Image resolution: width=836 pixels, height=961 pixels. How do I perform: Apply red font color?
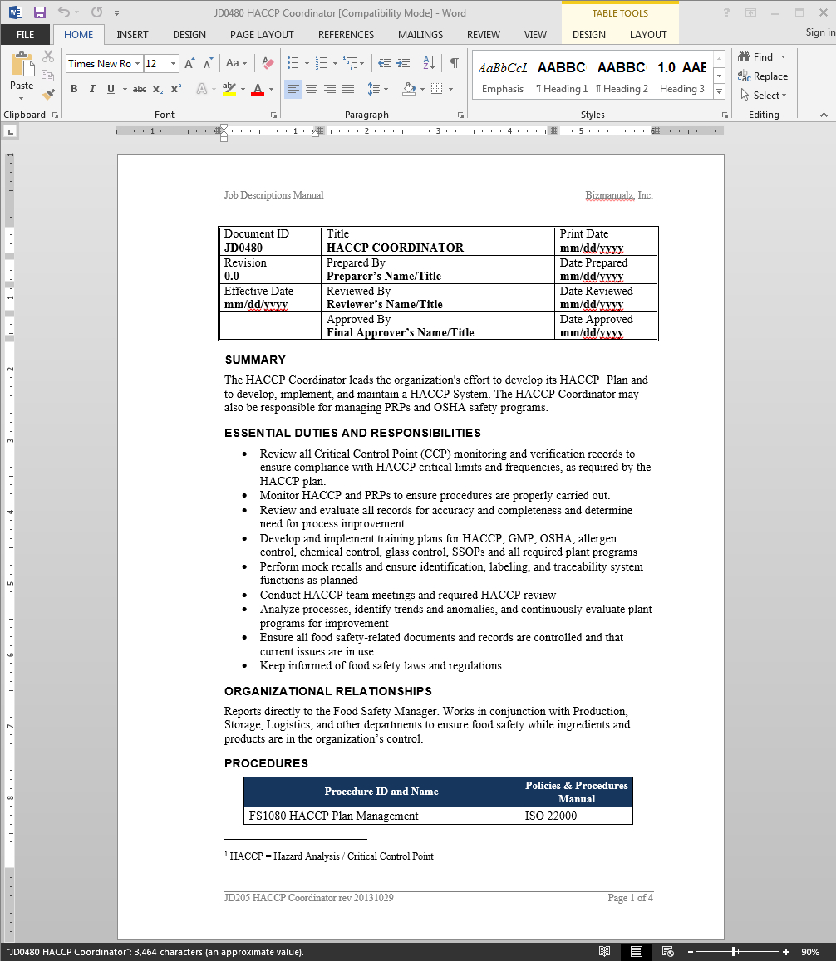pyautogui.click(x=258, y=90)
